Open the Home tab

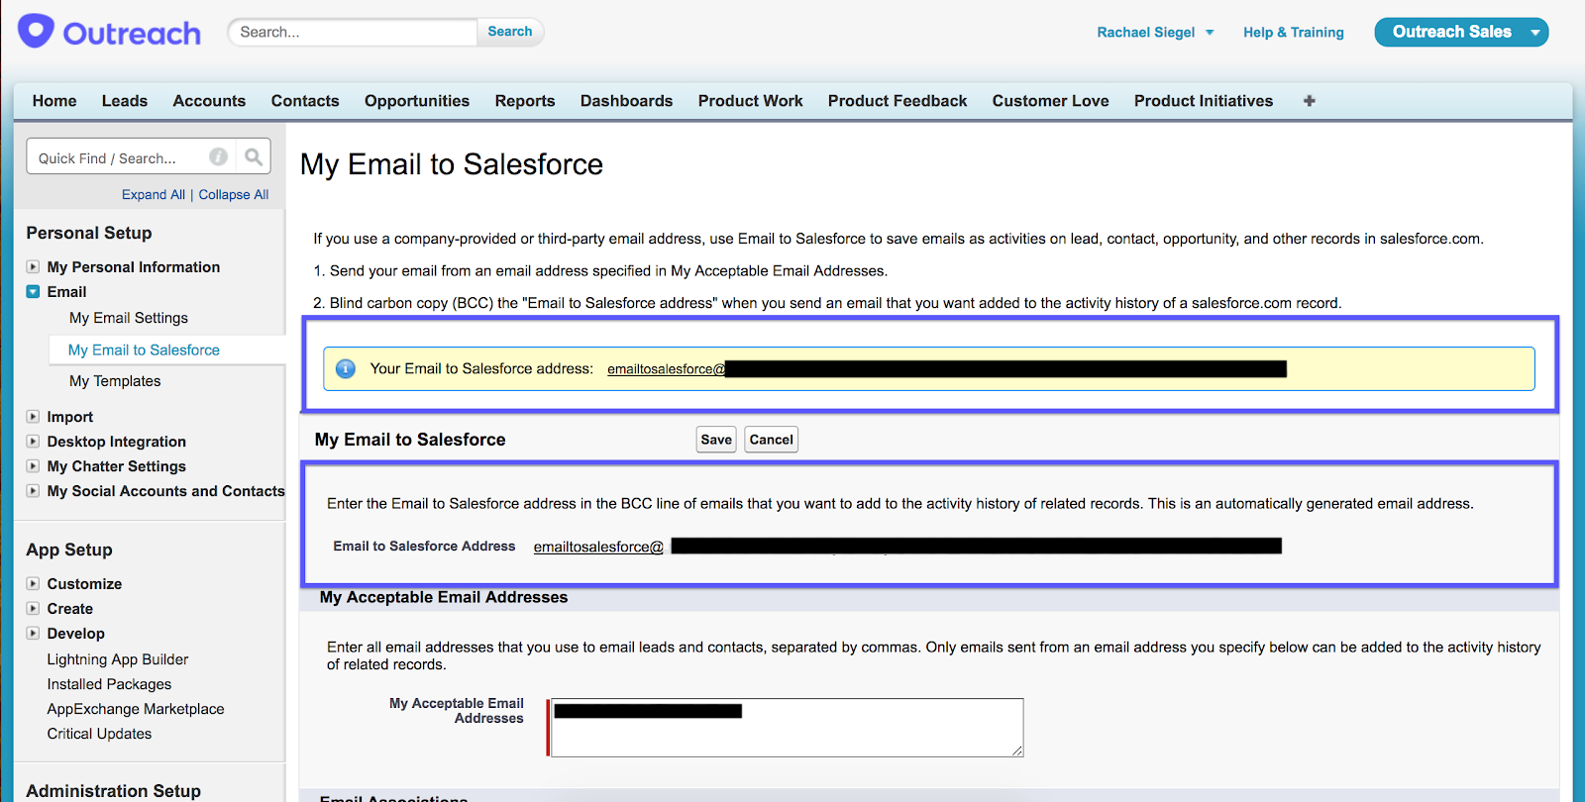pos(54,101)
